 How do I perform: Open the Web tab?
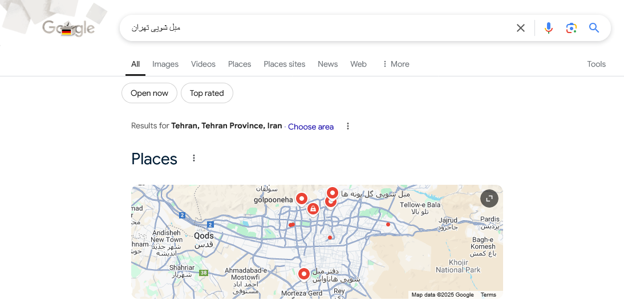[358, 64]
